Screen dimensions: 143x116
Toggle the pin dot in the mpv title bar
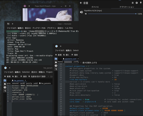[x=29, y=6]
